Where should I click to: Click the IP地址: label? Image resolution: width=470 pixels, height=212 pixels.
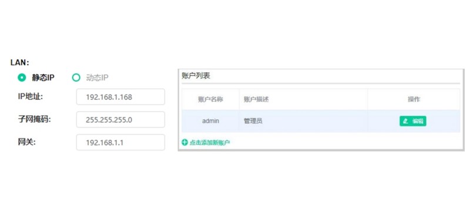click(31, 96)
